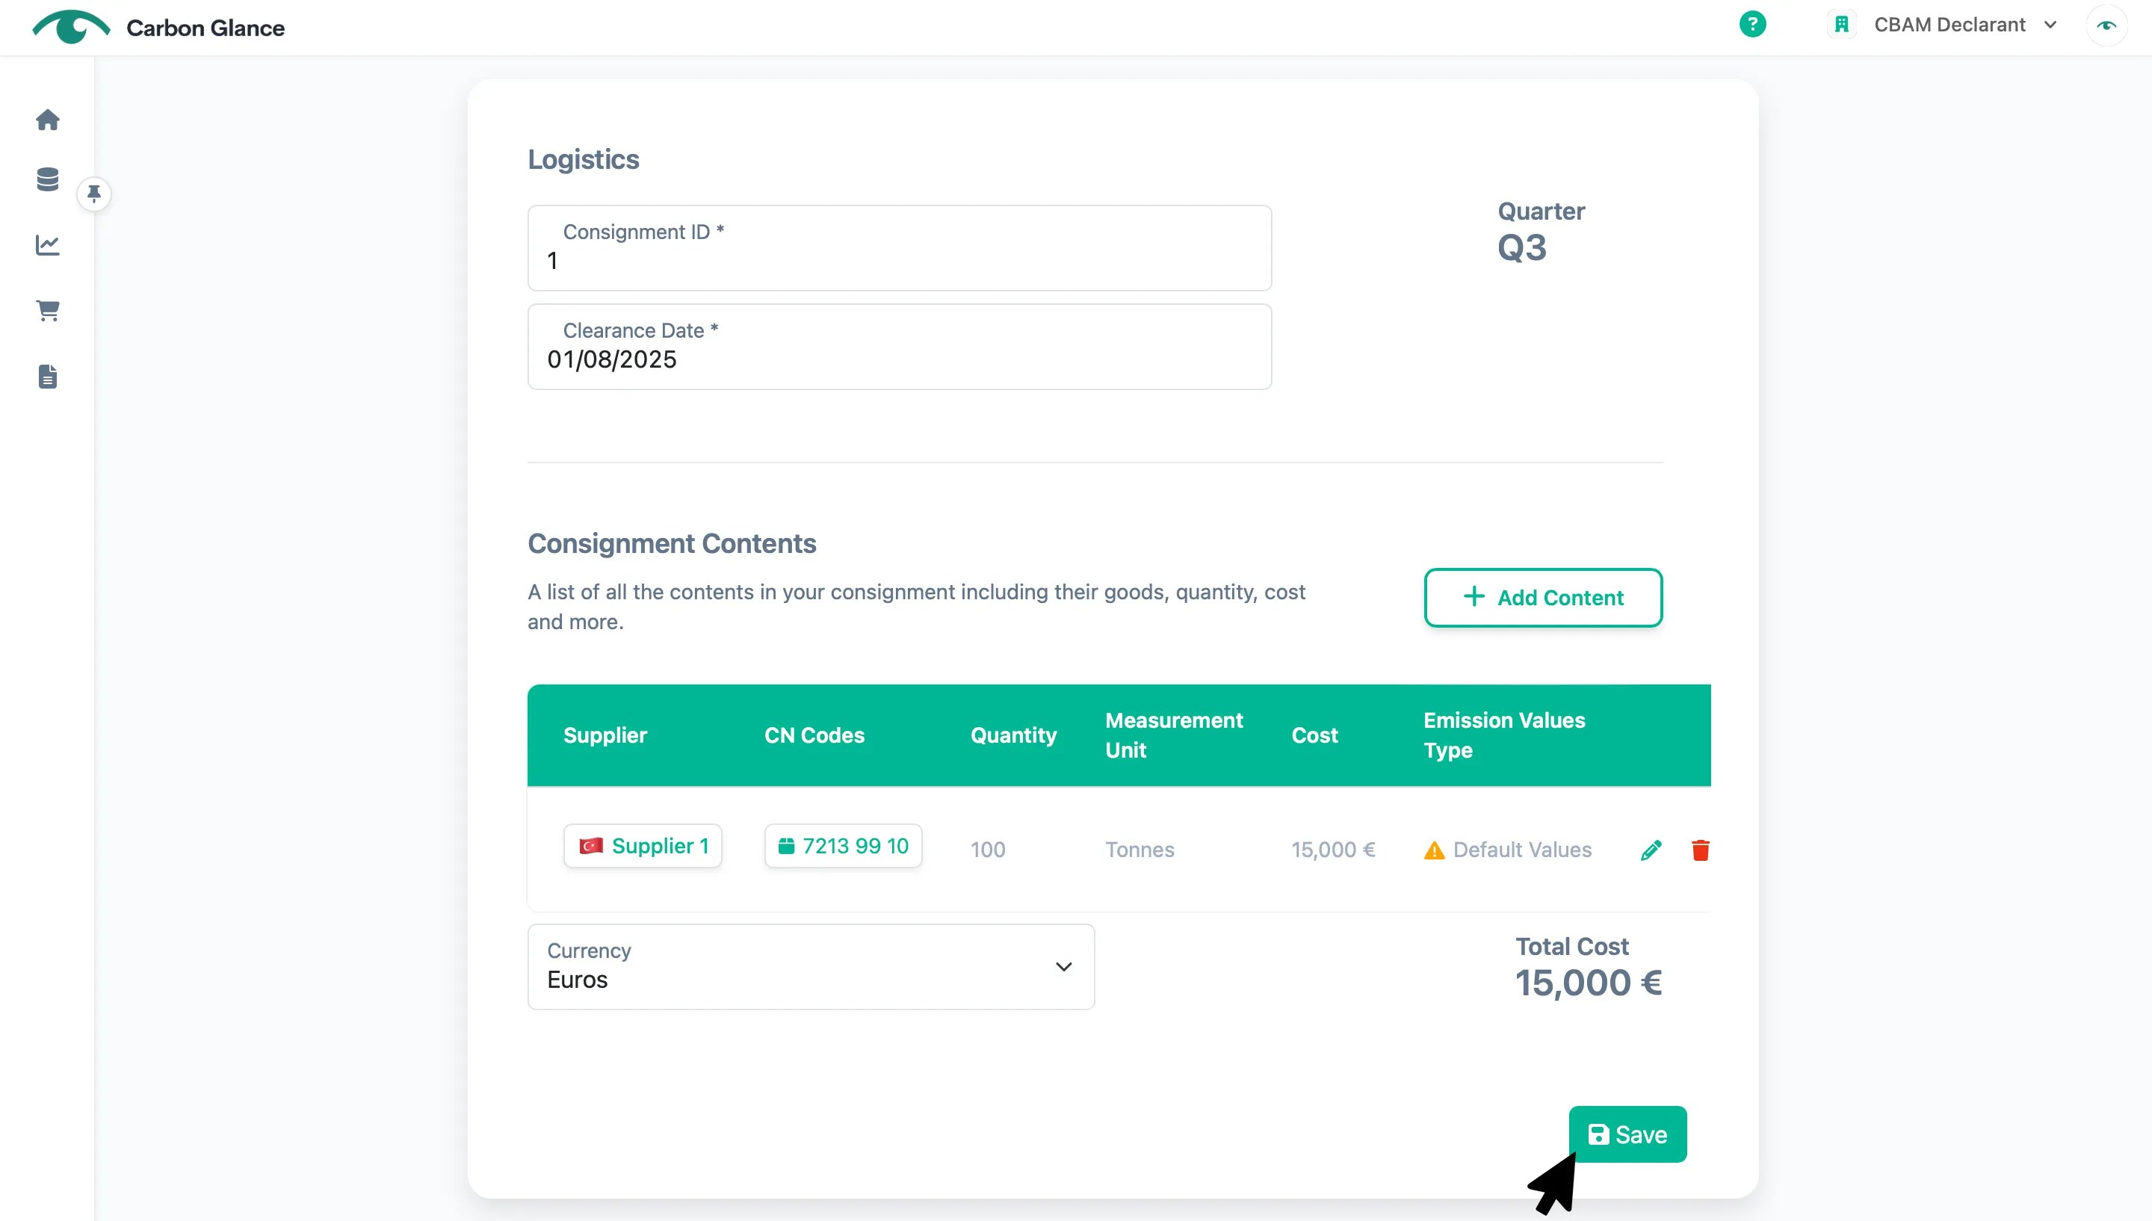Edit Supplier 1 row with pencil icon

click(1651, 850)
